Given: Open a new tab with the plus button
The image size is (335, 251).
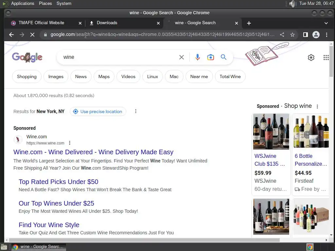Looking at the screenshot, I should [249, 23].
